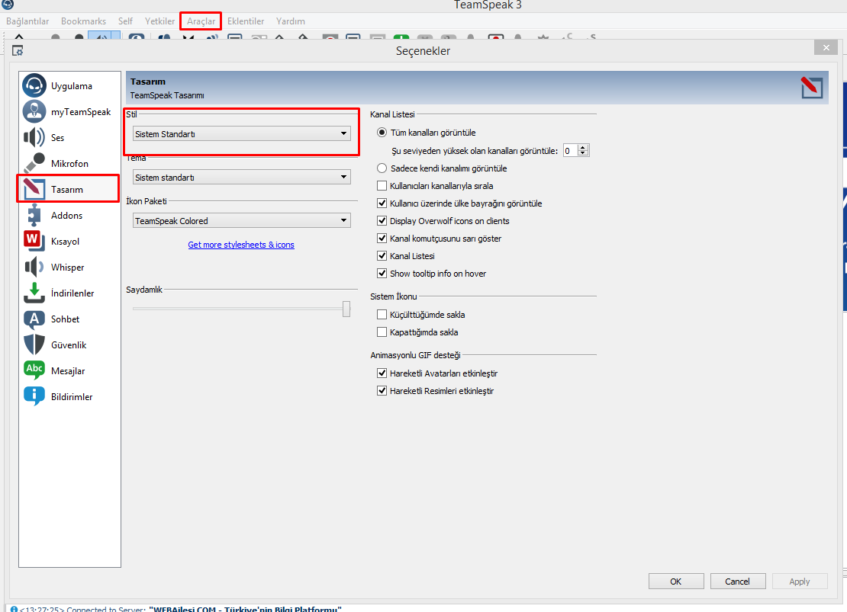Open the Yetkiler menu
Screen dimensions: 847x612
(x=160, y=21)
